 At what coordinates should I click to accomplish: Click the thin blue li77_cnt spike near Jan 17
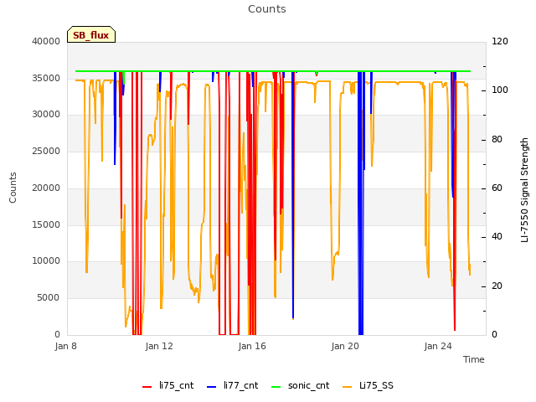(293, 195)
